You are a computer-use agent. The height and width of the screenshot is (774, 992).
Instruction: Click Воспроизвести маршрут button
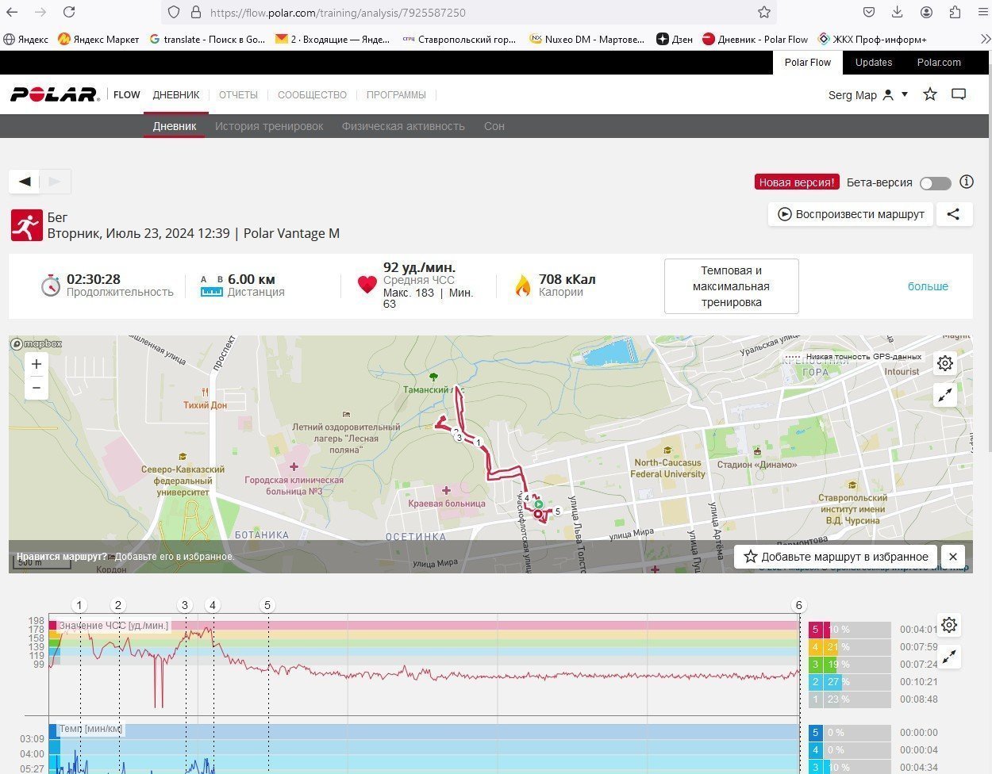pyautogui.click(x=852, y=214)
